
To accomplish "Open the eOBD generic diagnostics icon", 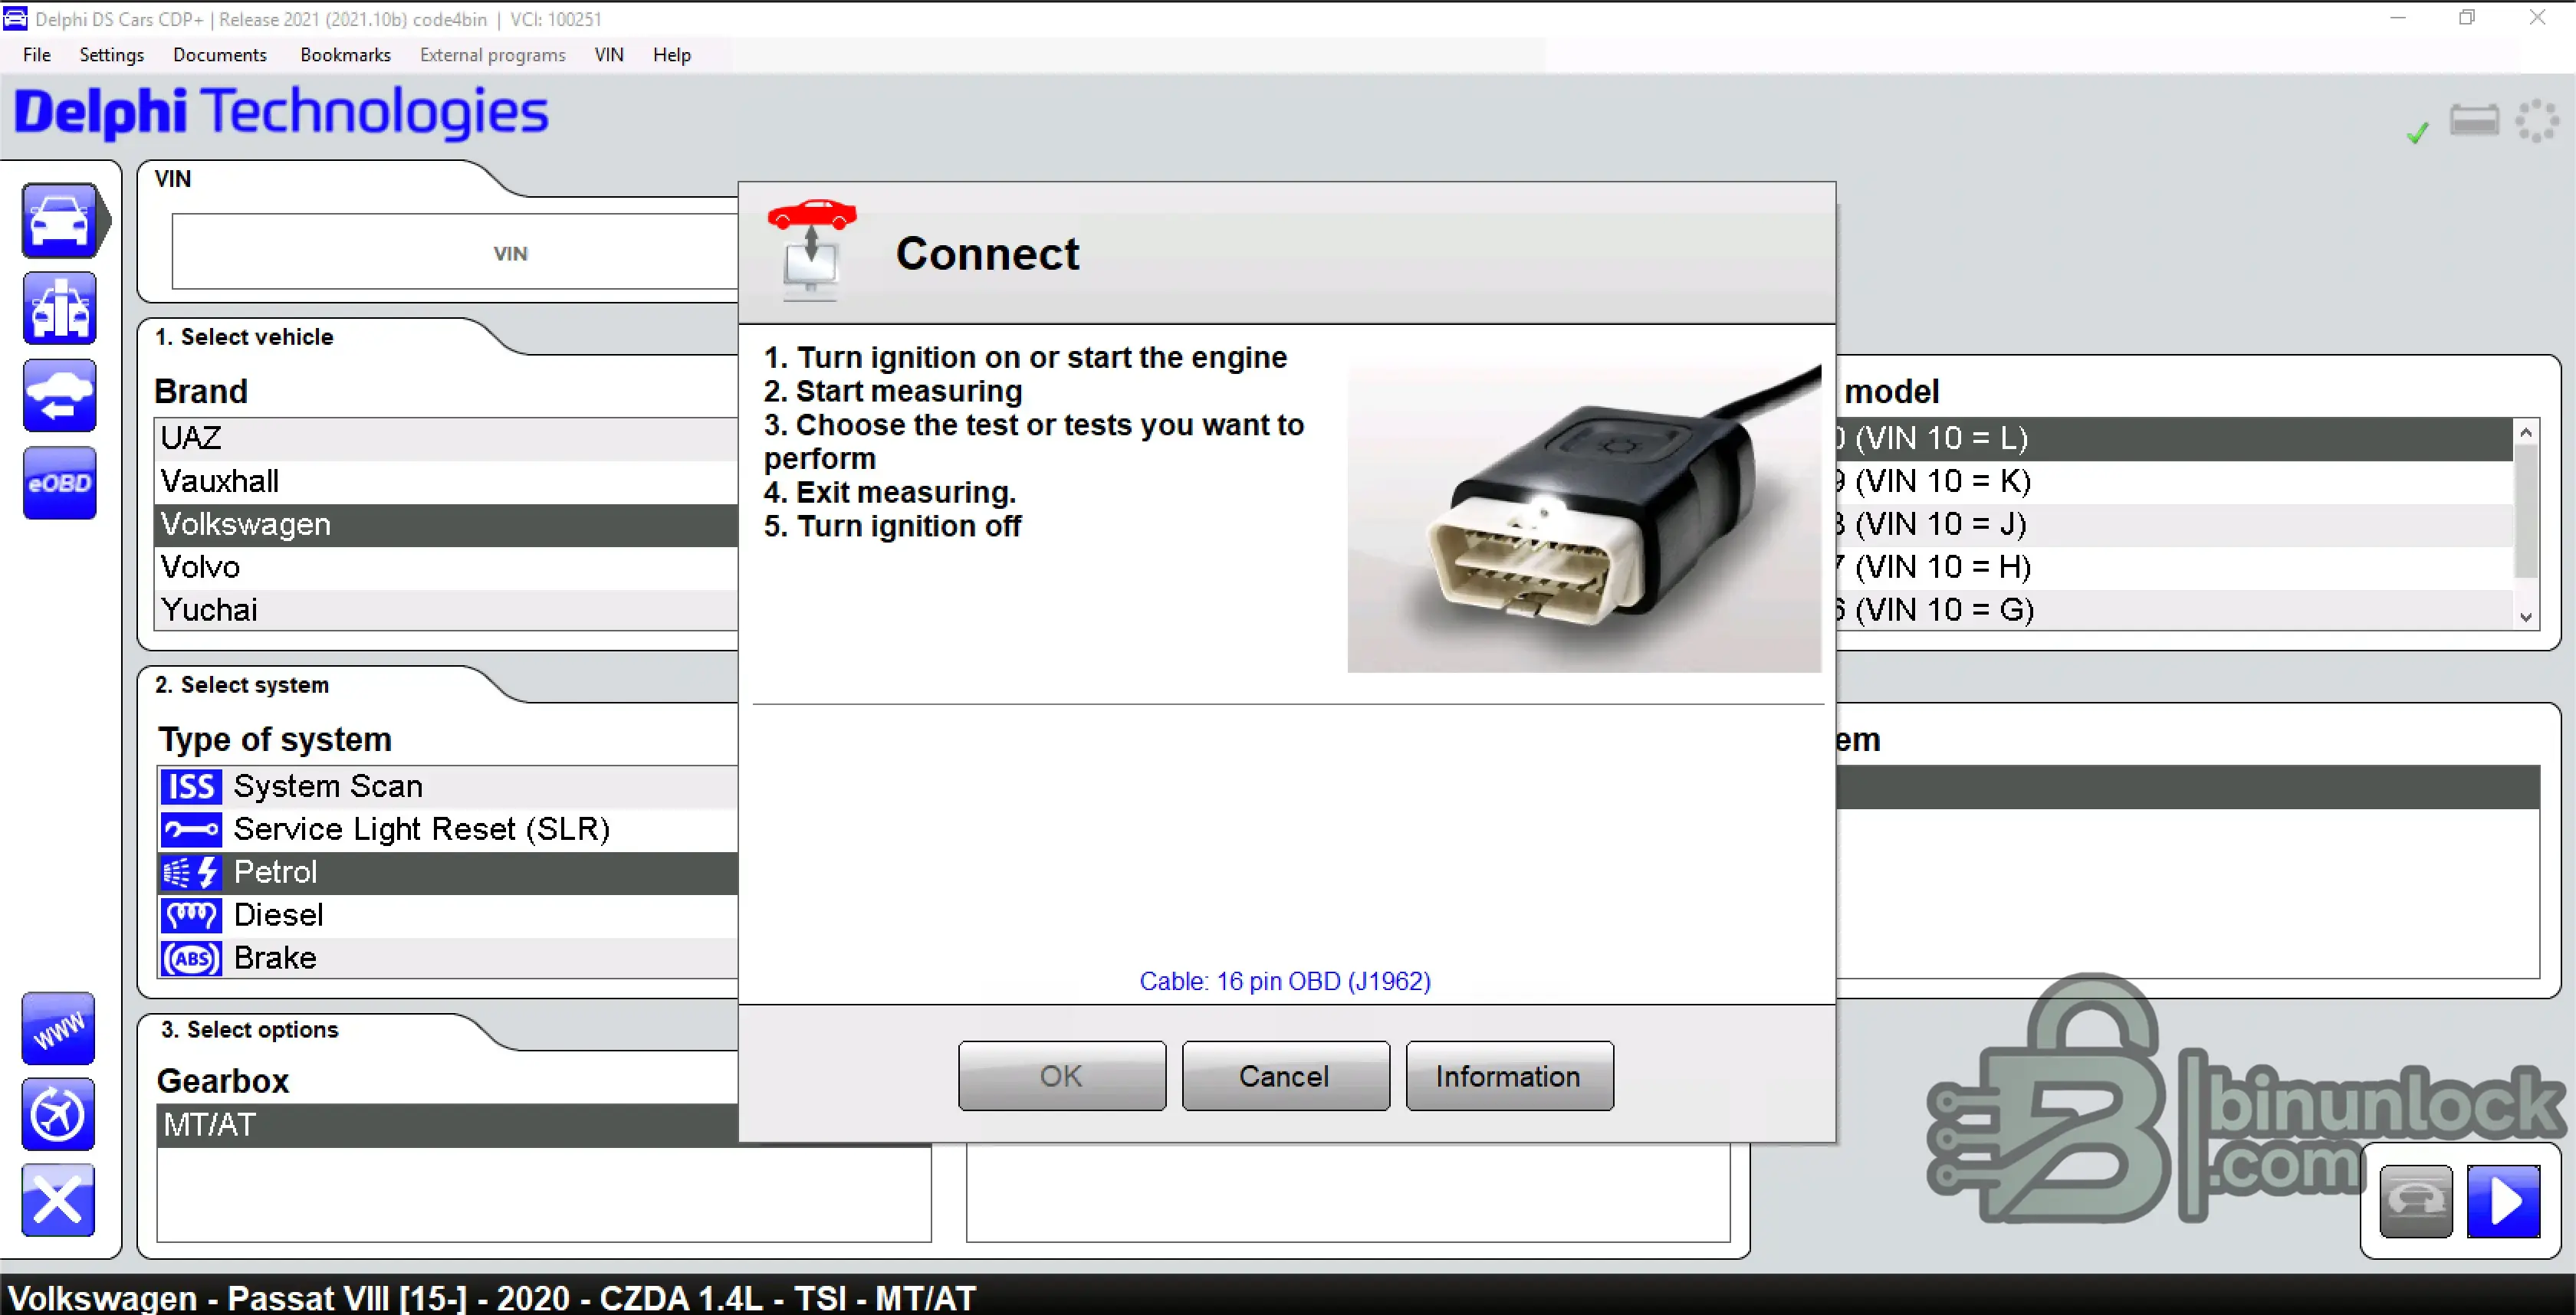I will click(60, 483).
